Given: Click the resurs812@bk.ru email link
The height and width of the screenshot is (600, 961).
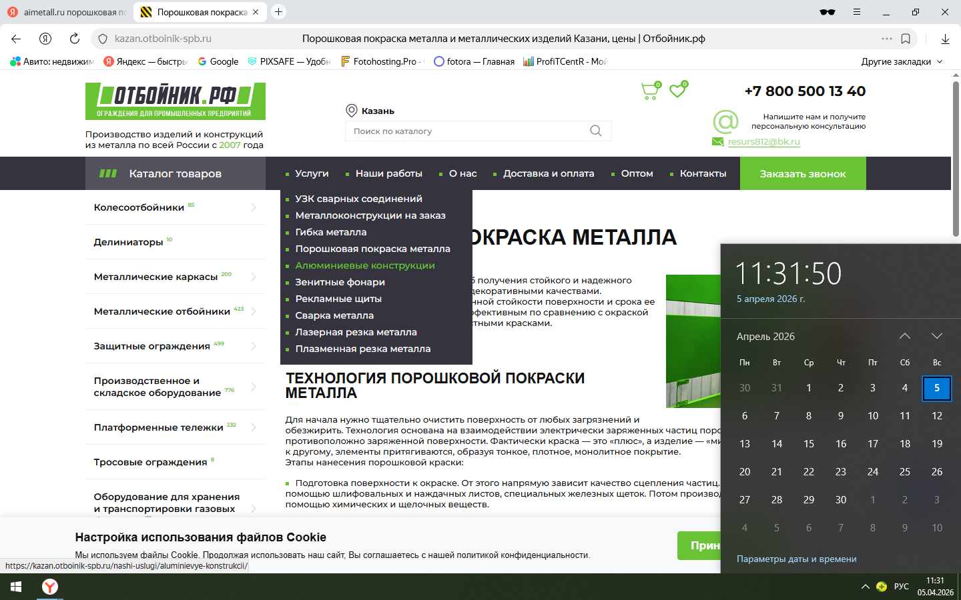Looking at the screenshot, I should click(x=763, y=141).
